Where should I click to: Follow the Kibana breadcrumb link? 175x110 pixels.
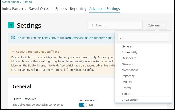pyautogui.click(x=27, y=2)
